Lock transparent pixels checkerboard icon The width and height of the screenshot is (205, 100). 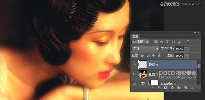(143, 56)
